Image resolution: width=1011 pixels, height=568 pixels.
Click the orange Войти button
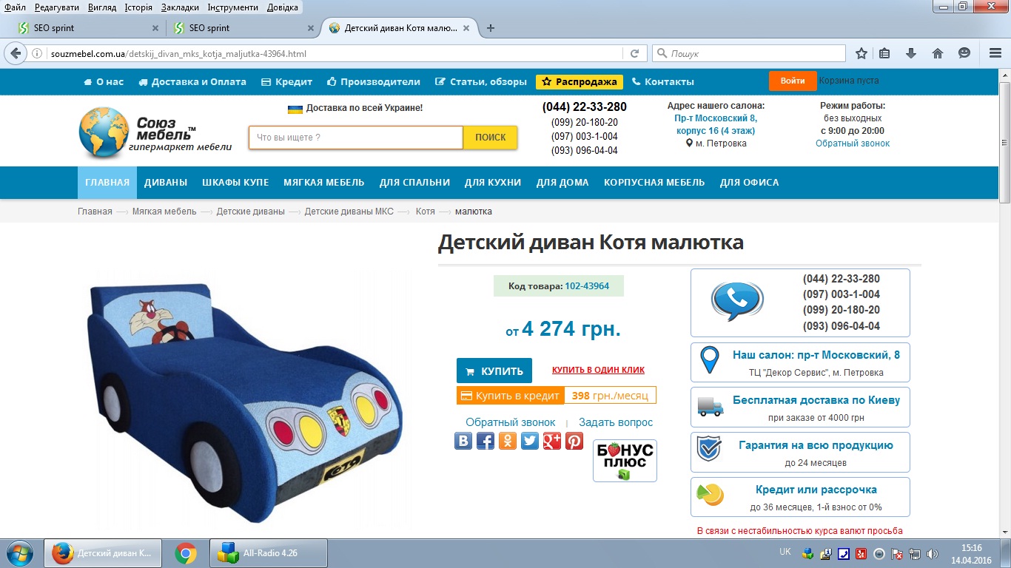(x=793, y=81)
